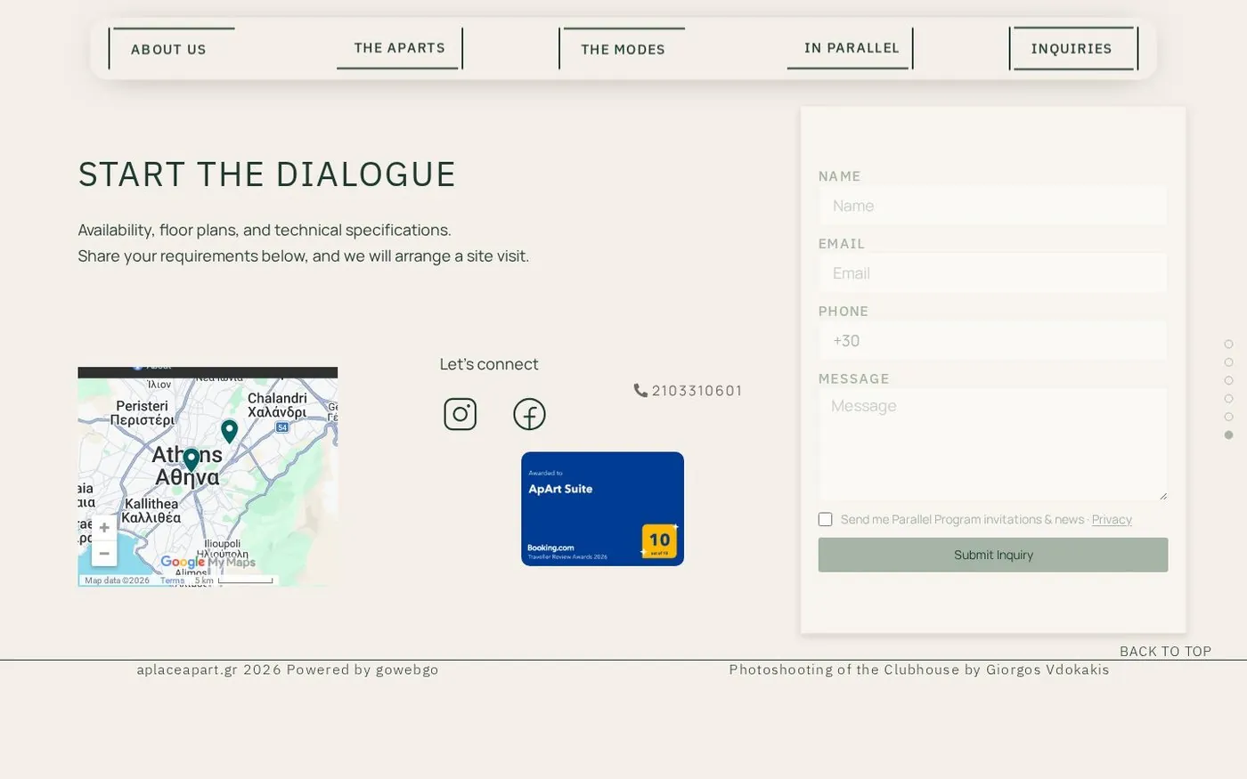Focus the Name input field

[993, 206]
